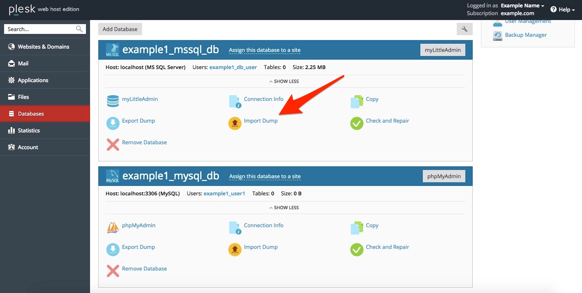Click Connection Info link under example1_mysql_db
Image resolution: width=582 pixels, height=293 pixels.
264,225
